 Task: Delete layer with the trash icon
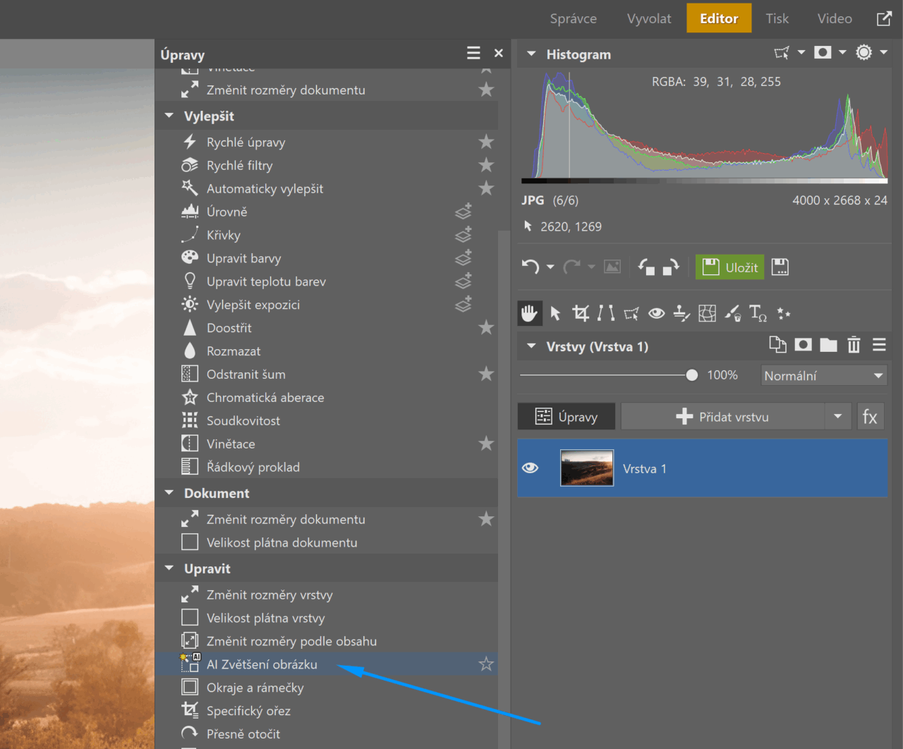[854, 345]
